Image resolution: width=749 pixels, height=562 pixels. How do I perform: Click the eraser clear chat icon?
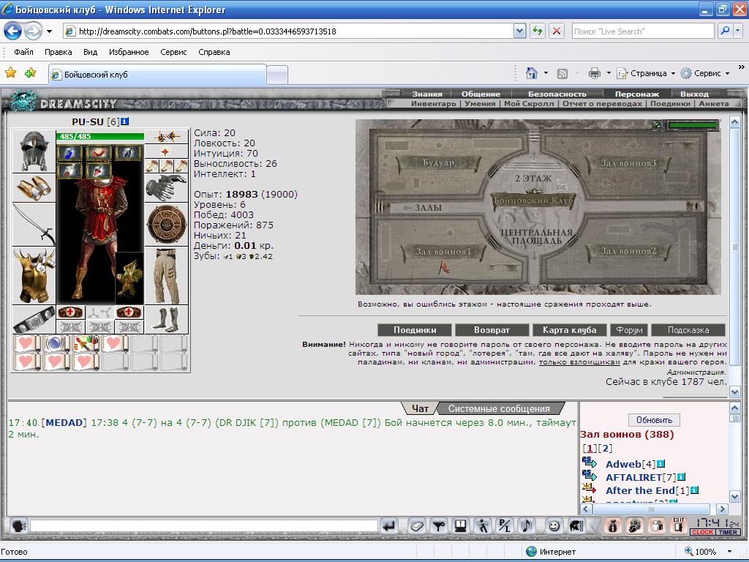click(x=416, y=526)
